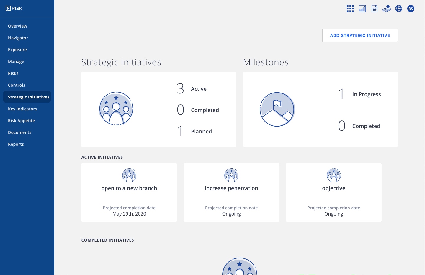
Task: Open the app grid launcher
Action: (350, 9)
